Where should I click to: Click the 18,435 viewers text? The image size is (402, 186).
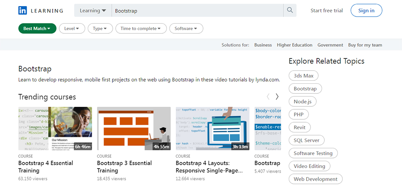tap(112, 179)
